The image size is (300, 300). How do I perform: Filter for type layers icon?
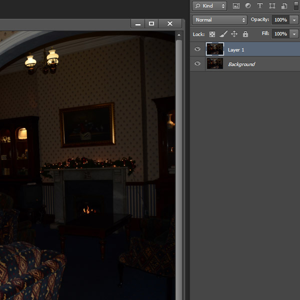click(x=260, y=5)
